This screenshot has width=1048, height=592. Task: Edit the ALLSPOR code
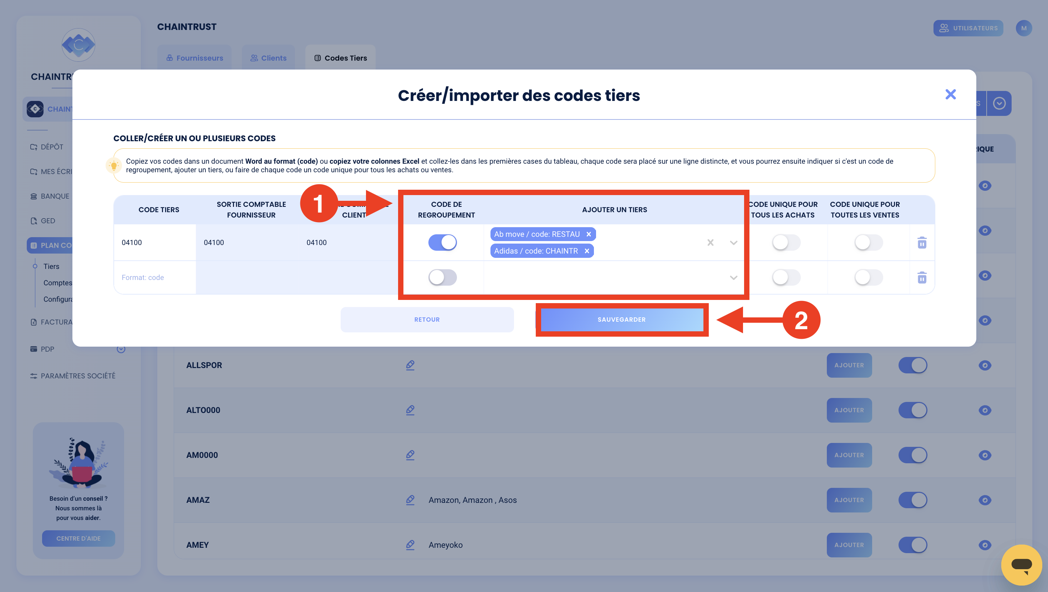(410, 365)
